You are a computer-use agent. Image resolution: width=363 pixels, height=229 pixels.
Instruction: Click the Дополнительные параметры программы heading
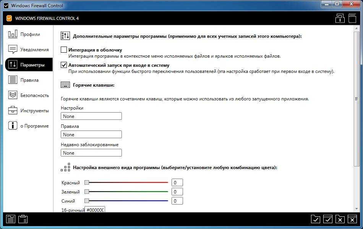point(187,36)
